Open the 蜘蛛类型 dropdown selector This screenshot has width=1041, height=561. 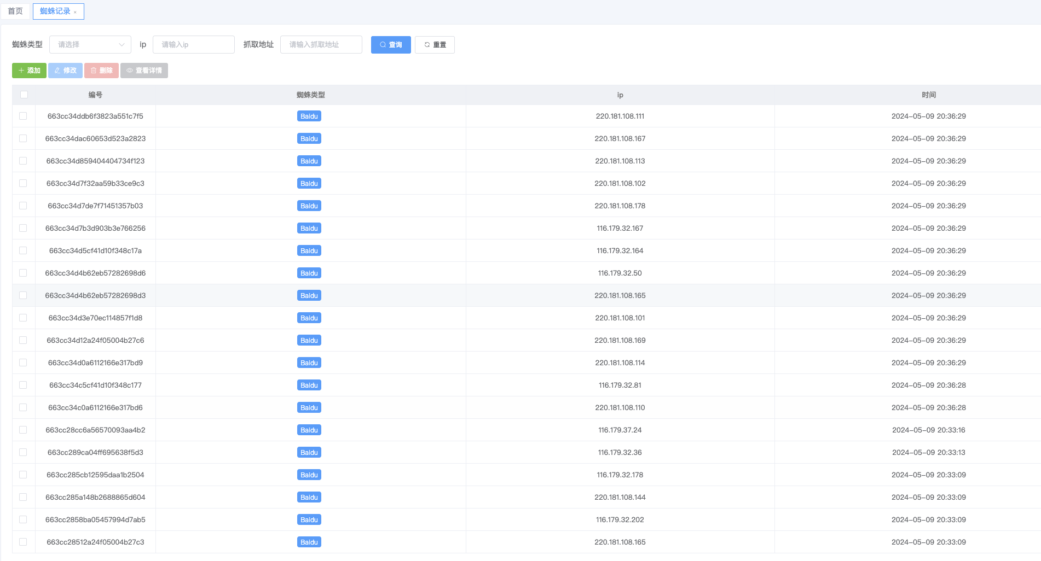pyautogui.click(x=90, y=45)
